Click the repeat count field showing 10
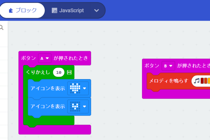 59,72
